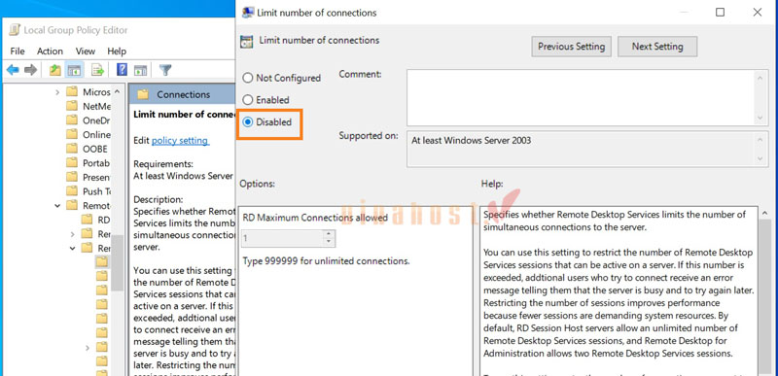Click the Local Group Policy Editor title icon
This screenshot has height=376, width=778.
[15, 30]
